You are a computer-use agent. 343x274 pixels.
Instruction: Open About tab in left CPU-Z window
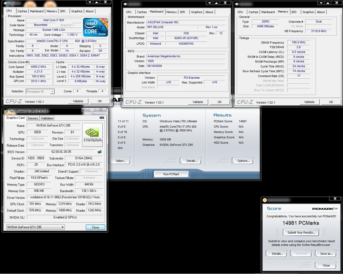point(90,11)
